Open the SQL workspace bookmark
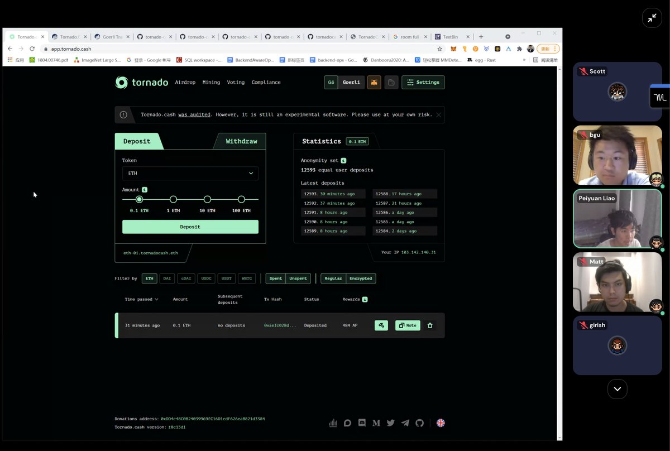This screenshot has height=451, width=670. tap(199, 60)
